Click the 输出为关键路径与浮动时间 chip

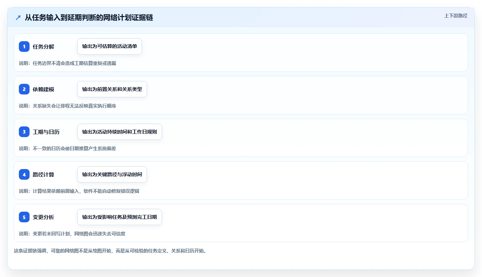[112, 174]
